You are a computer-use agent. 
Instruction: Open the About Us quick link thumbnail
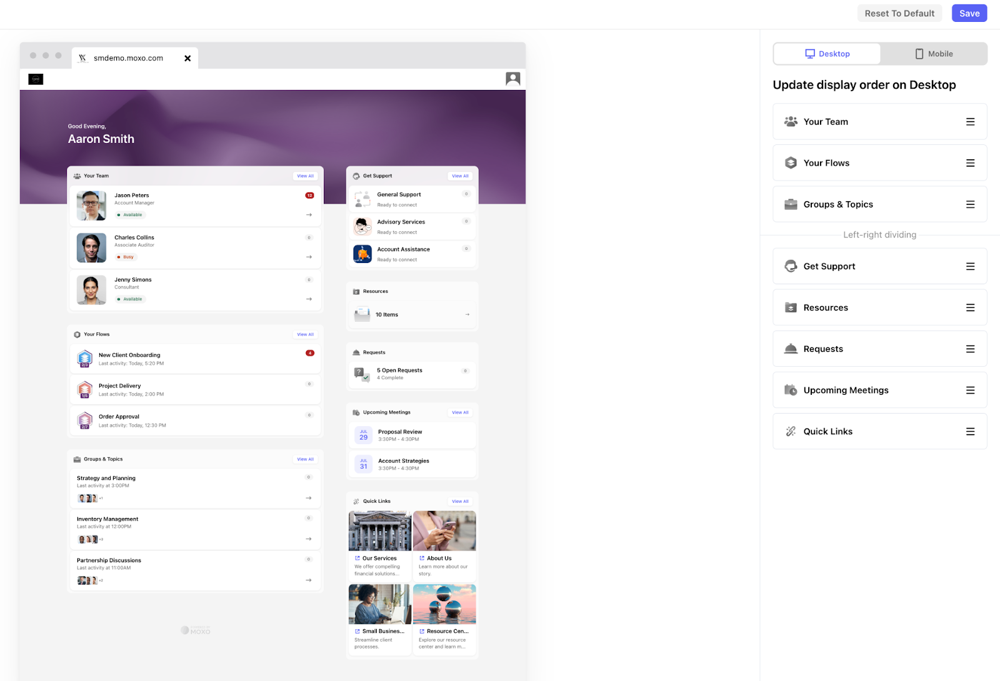pyautogui.click(x=444, y=531)
